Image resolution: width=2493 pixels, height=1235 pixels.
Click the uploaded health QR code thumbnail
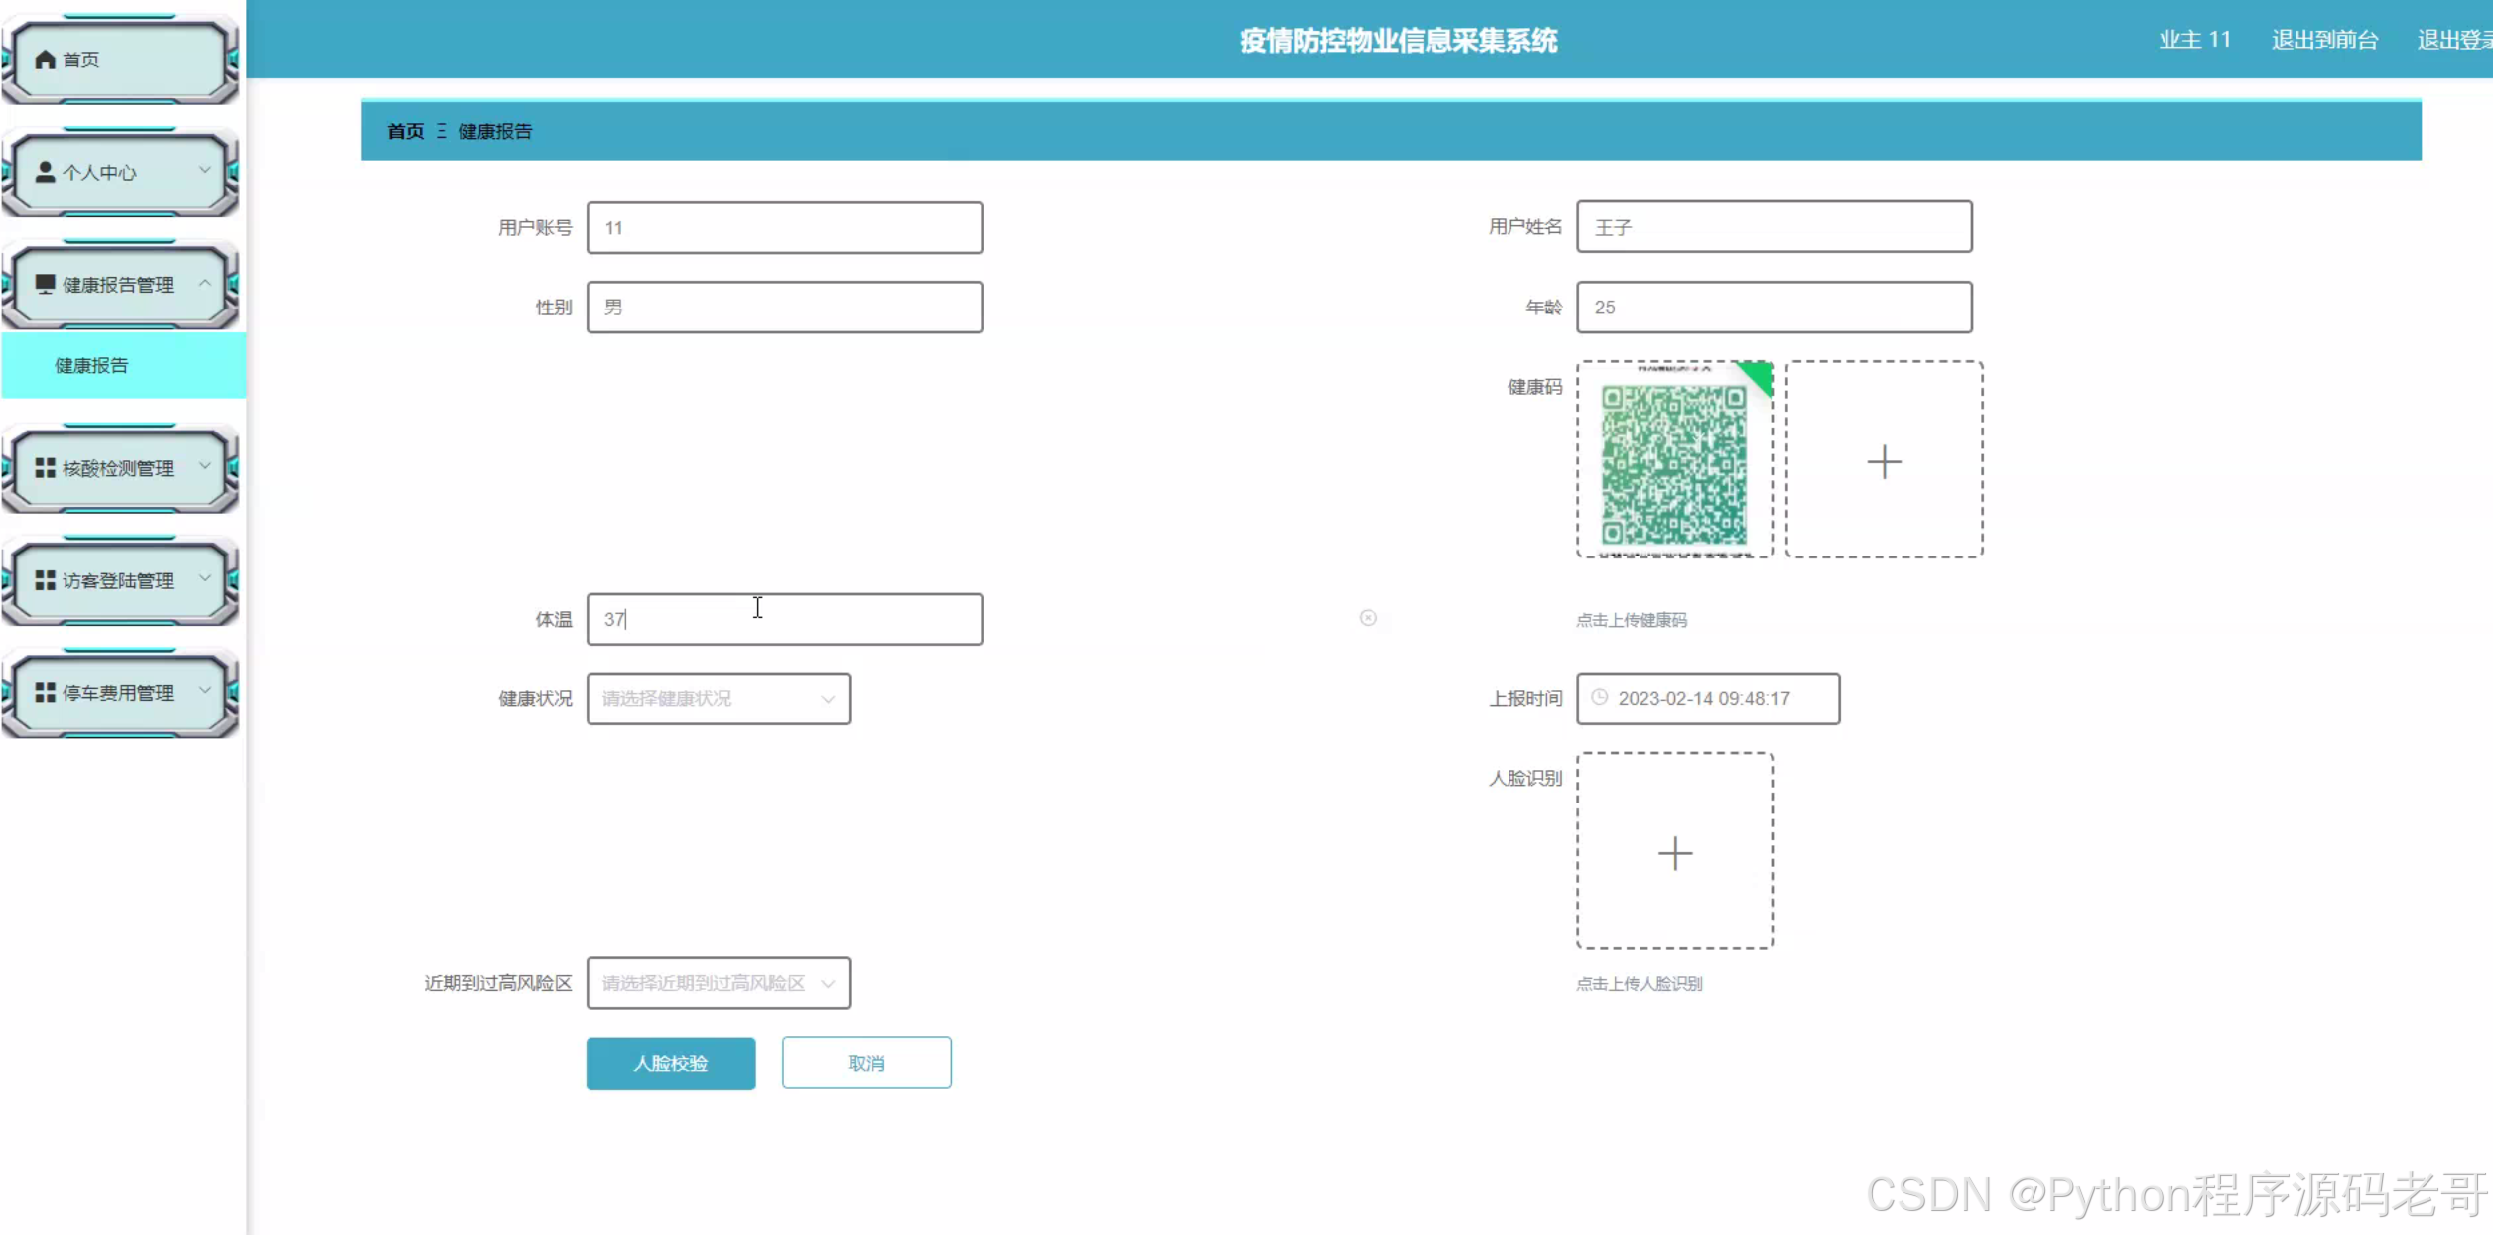(1674, 461)
